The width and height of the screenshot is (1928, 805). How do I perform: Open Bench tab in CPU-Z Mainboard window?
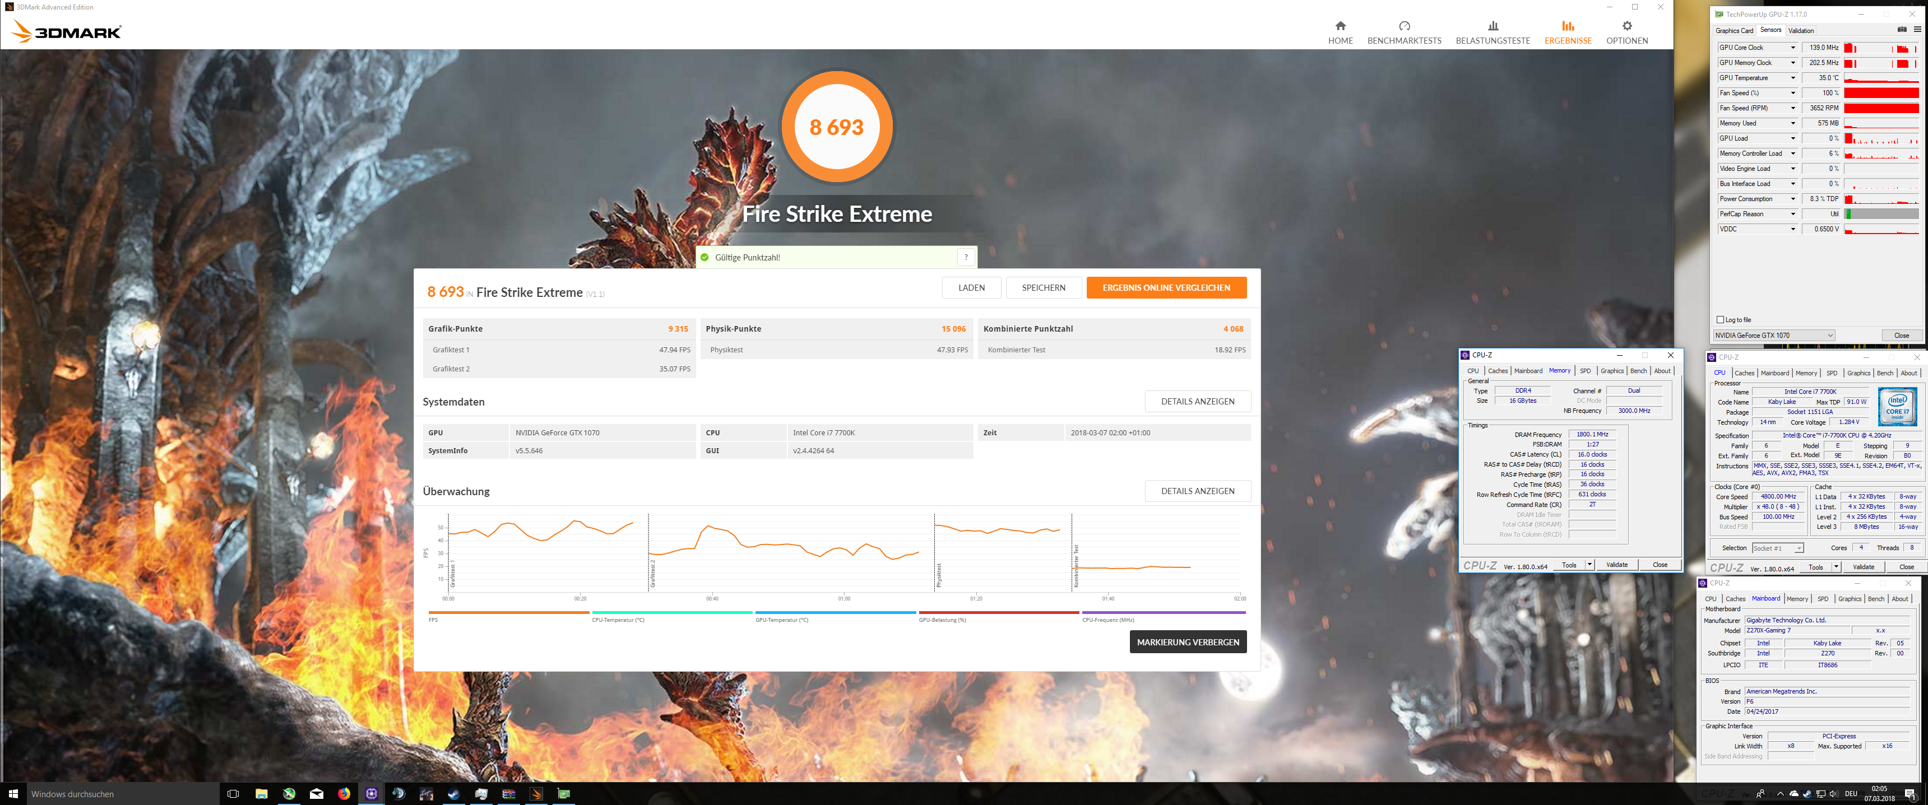point(1876,599)
